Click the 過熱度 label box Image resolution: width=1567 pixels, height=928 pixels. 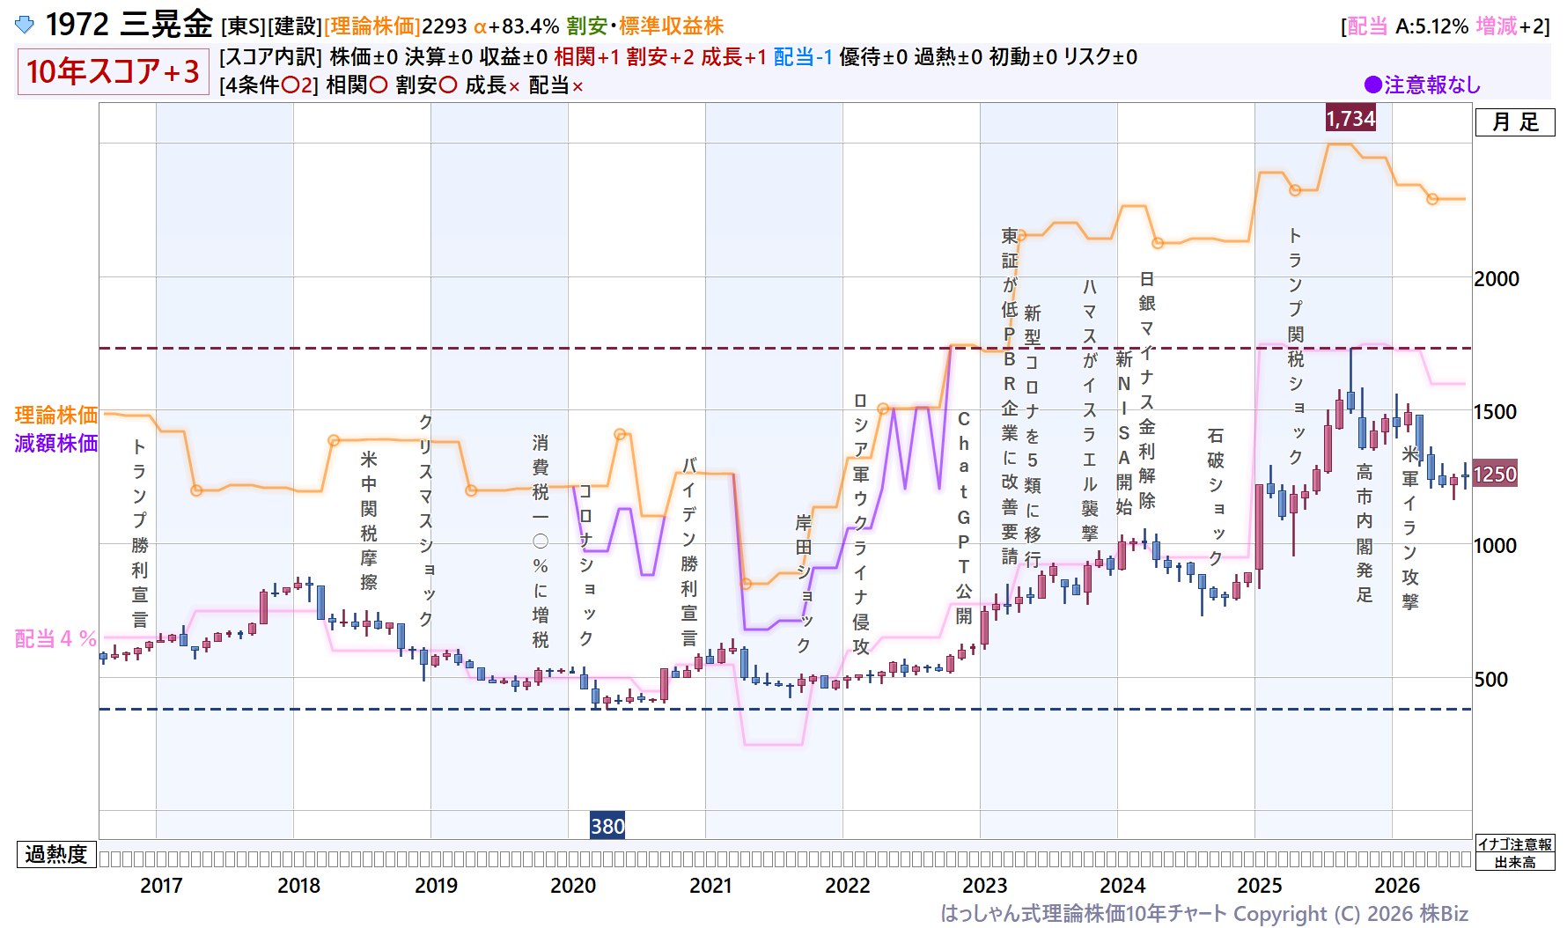click(x=56, y=854)
